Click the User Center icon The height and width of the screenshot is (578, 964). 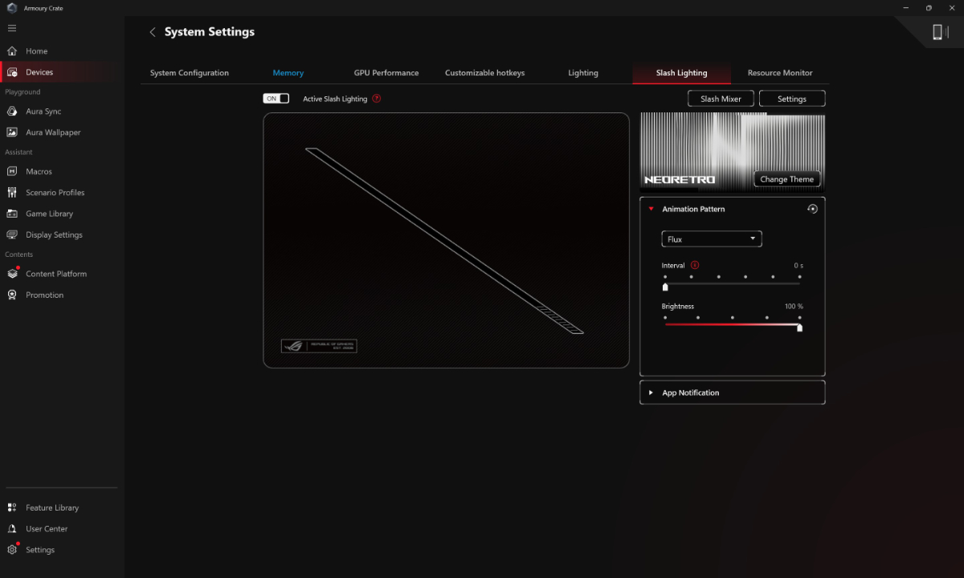(12, 529)
